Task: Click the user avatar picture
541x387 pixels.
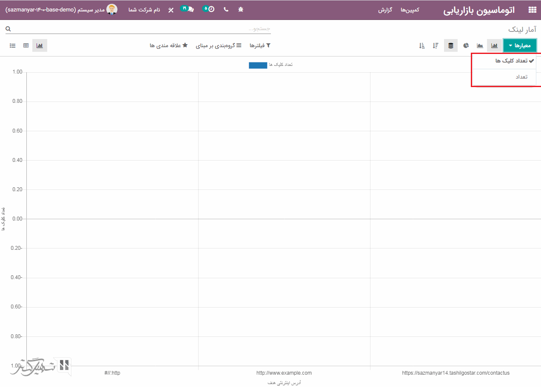Action: (112, 9)
